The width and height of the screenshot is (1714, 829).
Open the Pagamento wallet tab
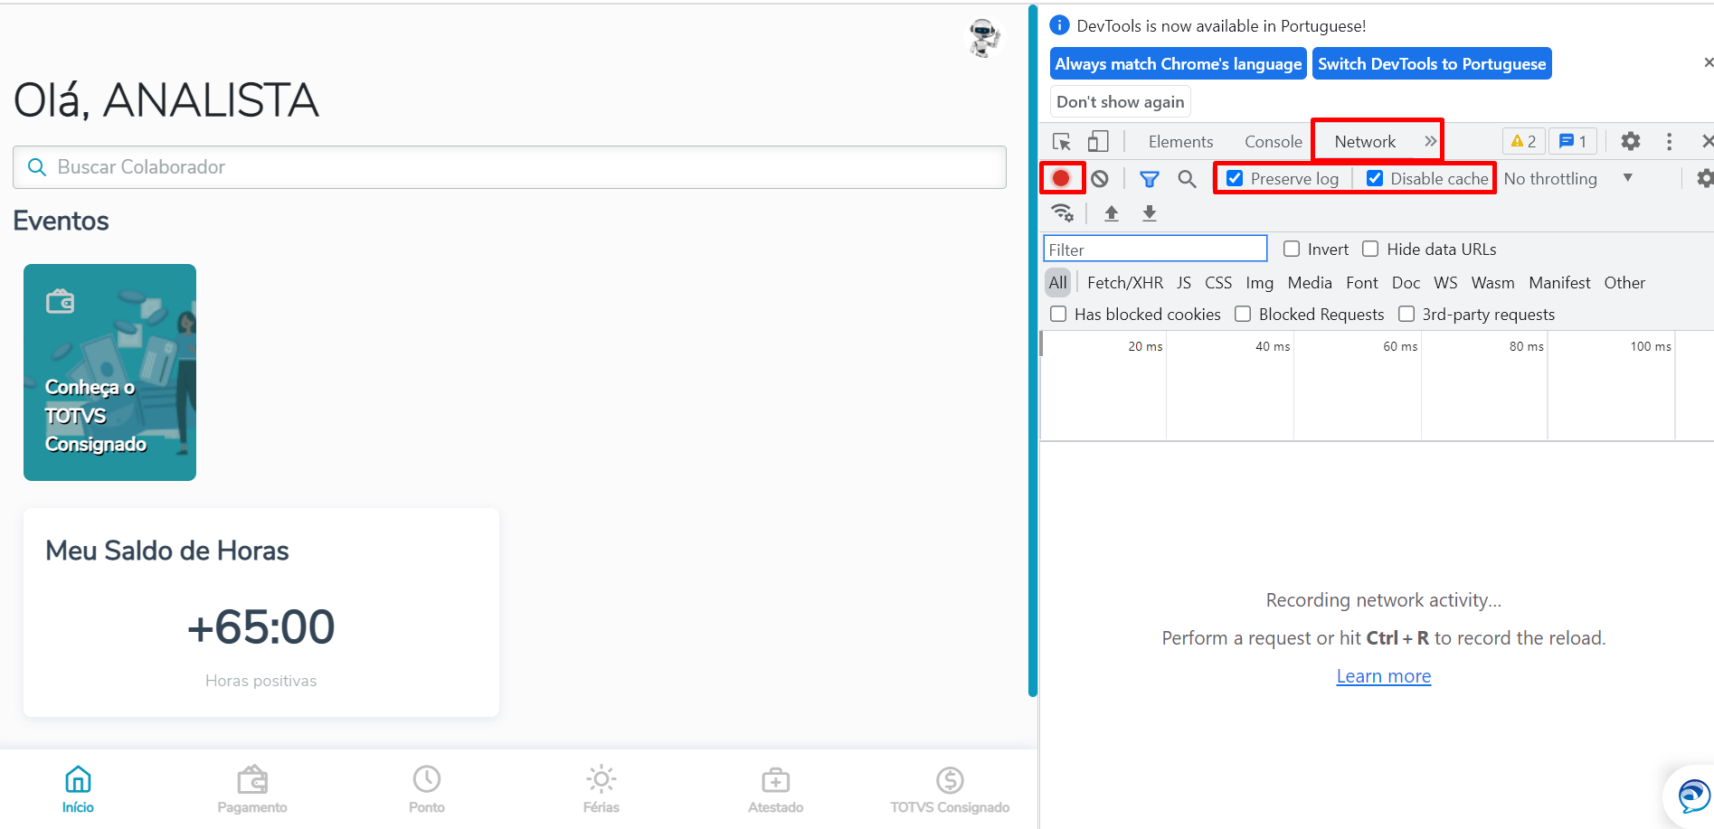coord(252,789)
